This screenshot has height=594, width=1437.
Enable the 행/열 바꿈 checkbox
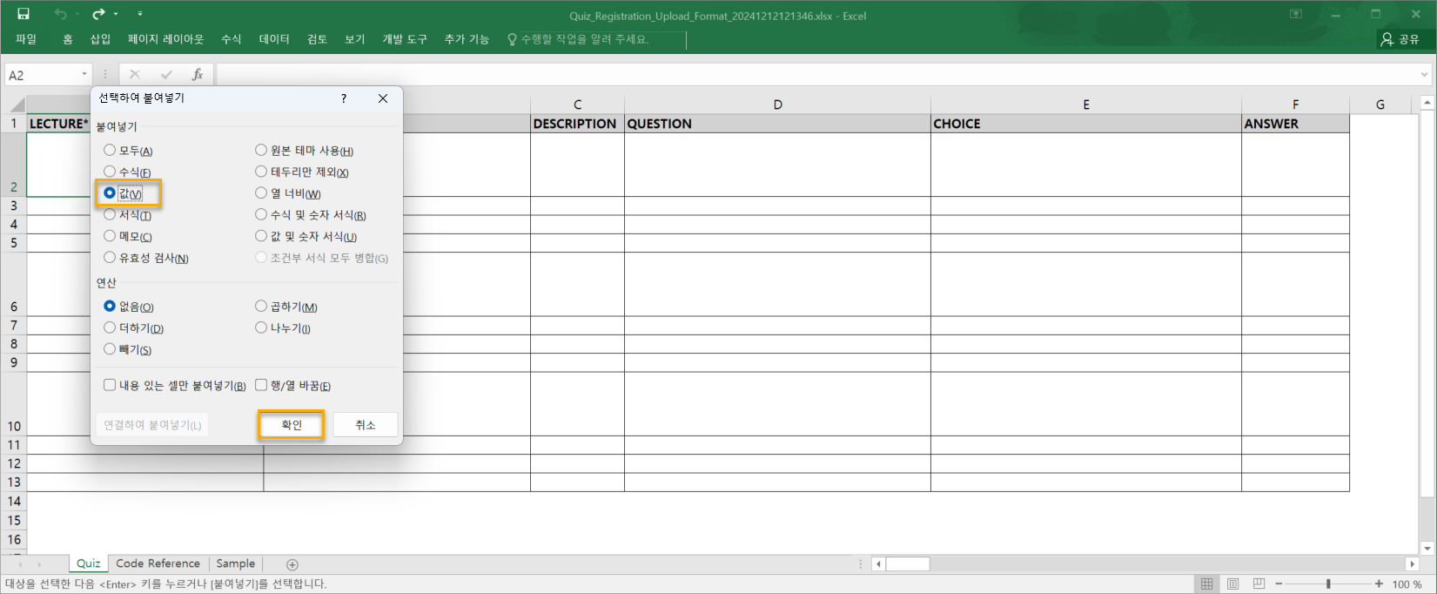(261, 385)
